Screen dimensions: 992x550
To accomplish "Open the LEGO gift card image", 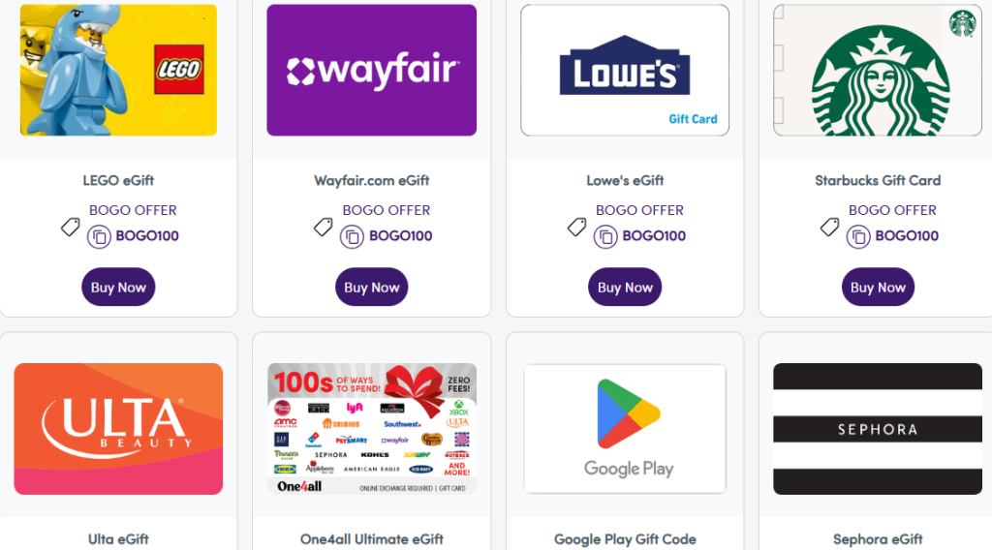I will tap(118, 70).
